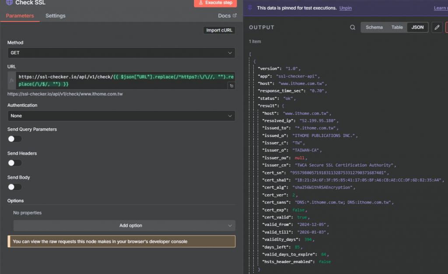The image size is (448, 274).
Task: Open the Method dropdown showing GET
Action: pos(121,53)
